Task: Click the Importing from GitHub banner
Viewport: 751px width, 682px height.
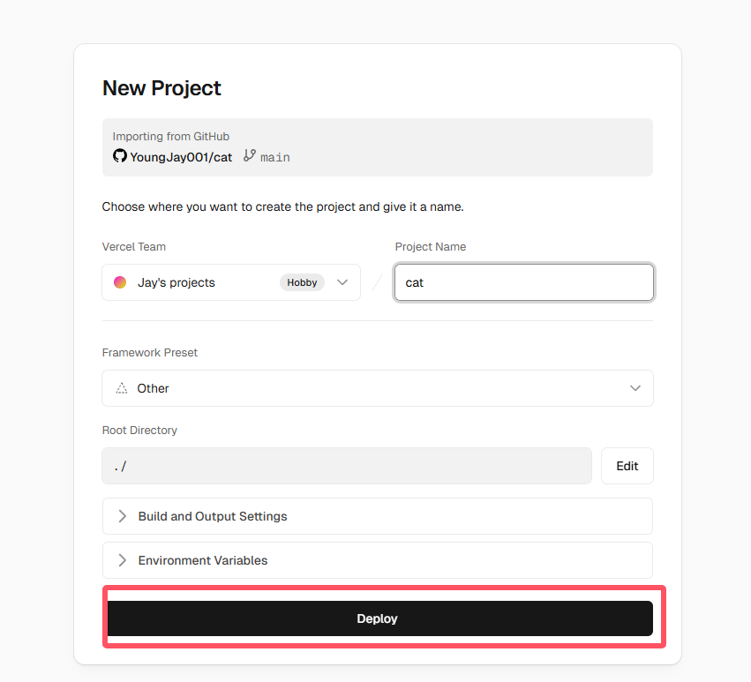Action: click(x=377, y=146)
